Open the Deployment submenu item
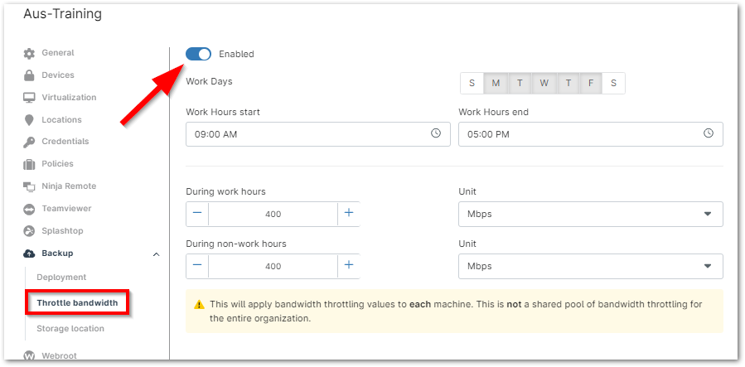Viewport: 745px width, 367px height. click(x=61, y=277)
